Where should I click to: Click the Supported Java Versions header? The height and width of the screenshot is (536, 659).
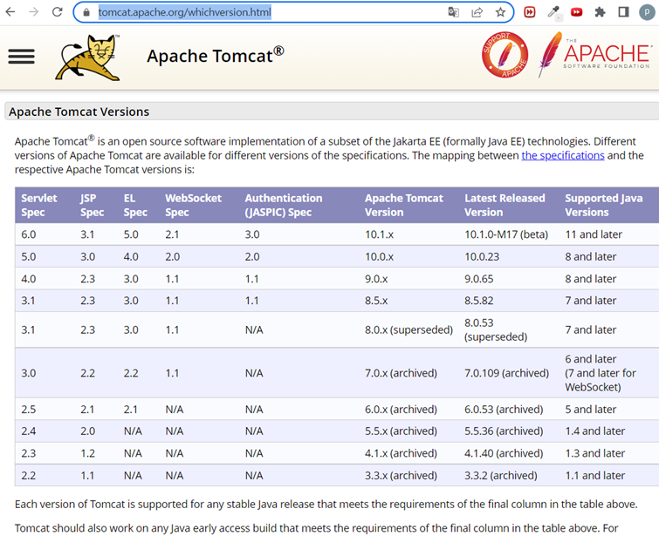pos(603,205)
